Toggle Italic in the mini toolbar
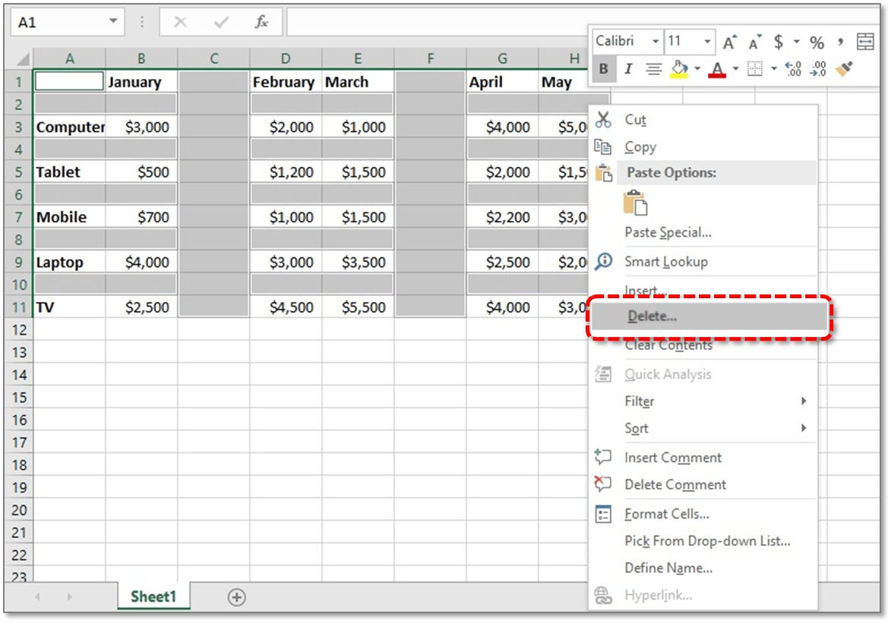 click(628, 69)
